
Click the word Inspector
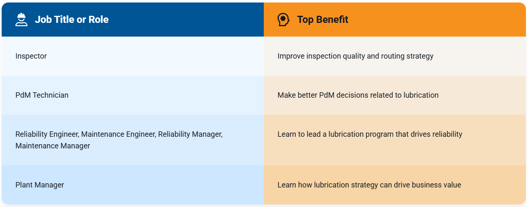31,56
